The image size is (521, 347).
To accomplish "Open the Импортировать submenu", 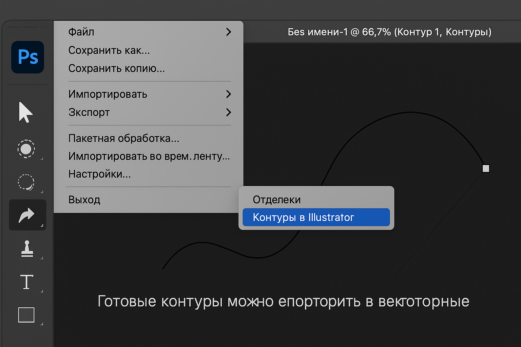I will (149, 94).
